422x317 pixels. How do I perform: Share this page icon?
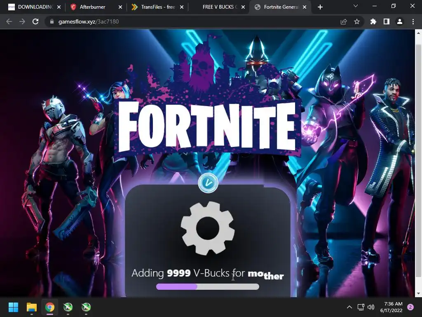tap(344, 21)
